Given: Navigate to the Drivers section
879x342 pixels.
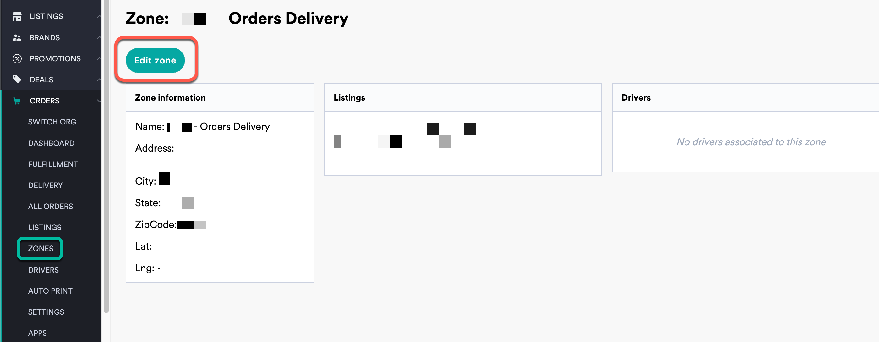Looking at the screenshot, I should pos(44,270).
